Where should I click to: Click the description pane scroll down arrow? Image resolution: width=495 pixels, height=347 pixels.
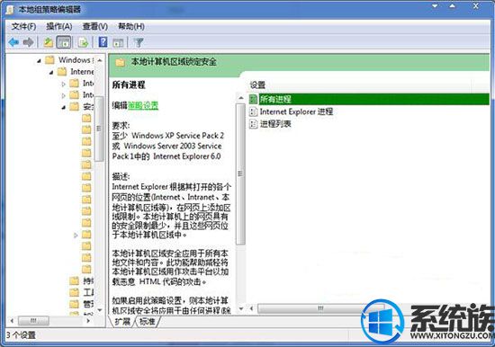[x=241, y=308]
